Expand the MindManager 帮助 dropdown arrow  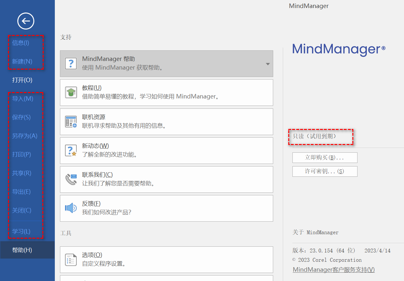[x=268, y=64]
